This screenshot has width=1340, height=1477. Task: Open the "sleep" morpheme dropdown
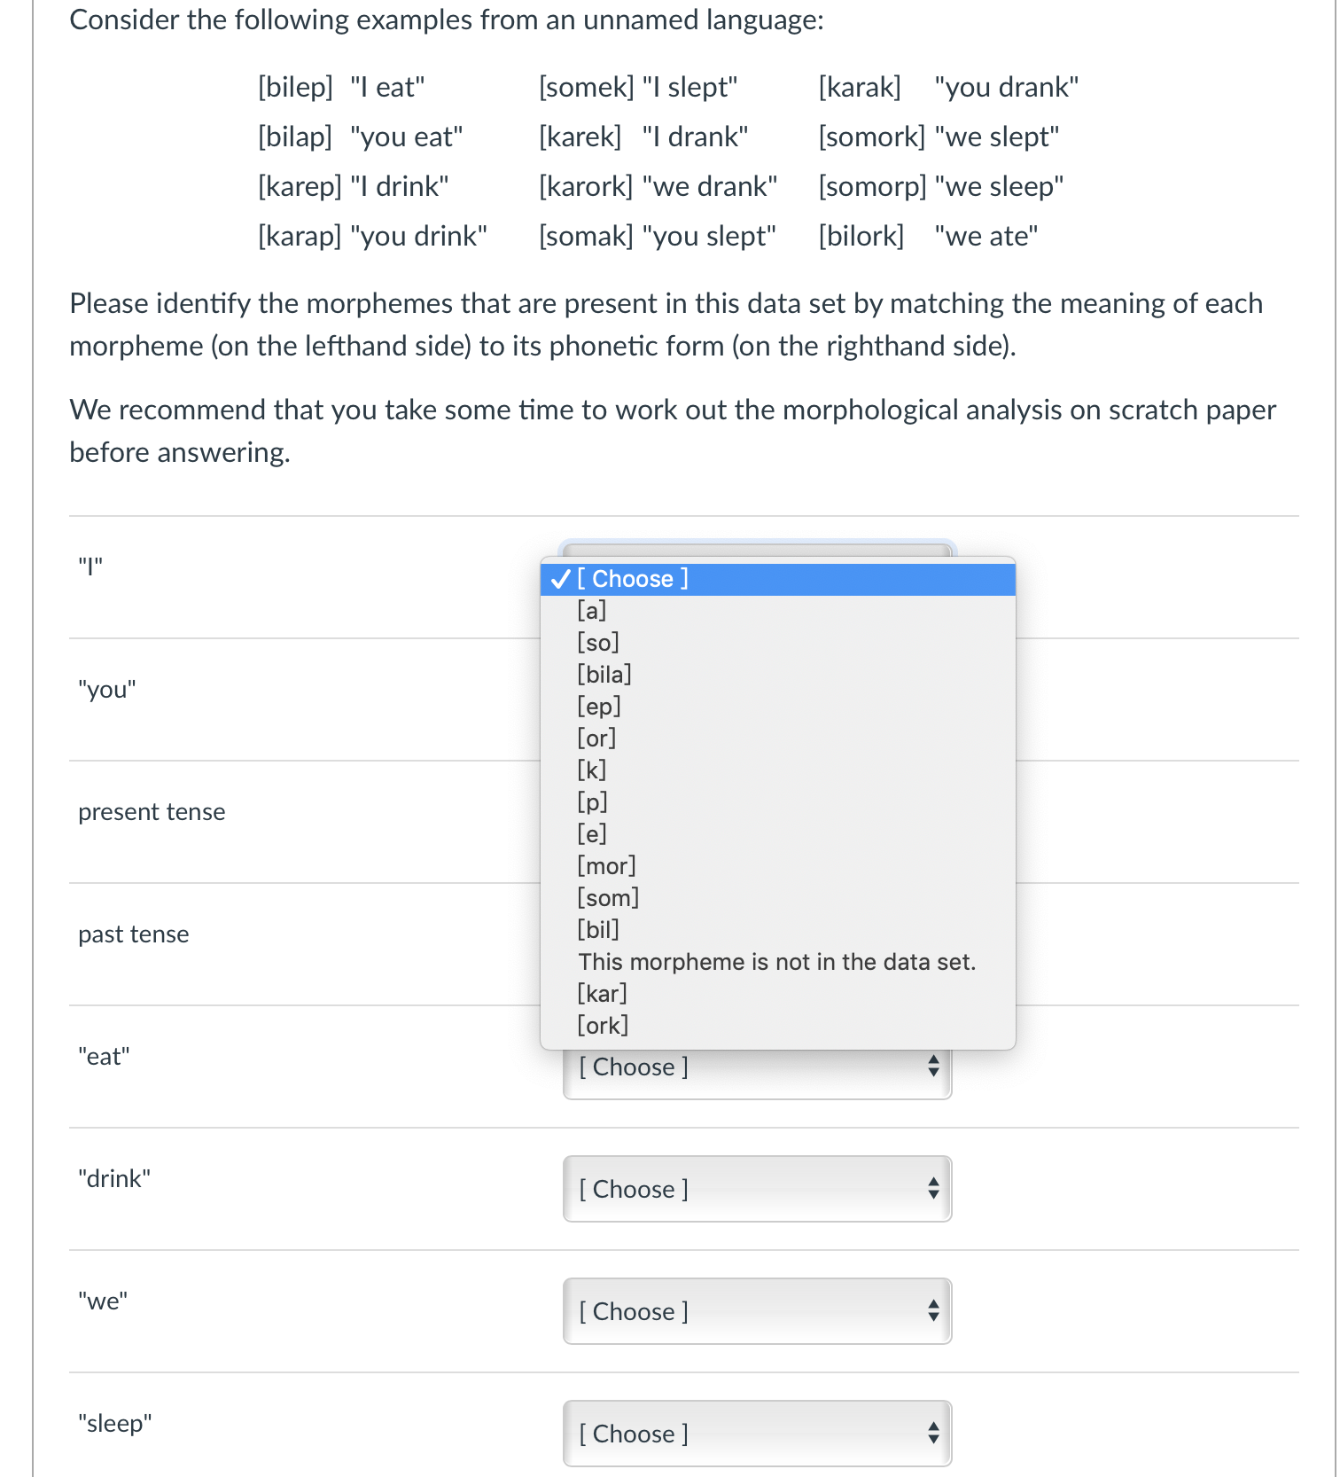point(758,1434)
